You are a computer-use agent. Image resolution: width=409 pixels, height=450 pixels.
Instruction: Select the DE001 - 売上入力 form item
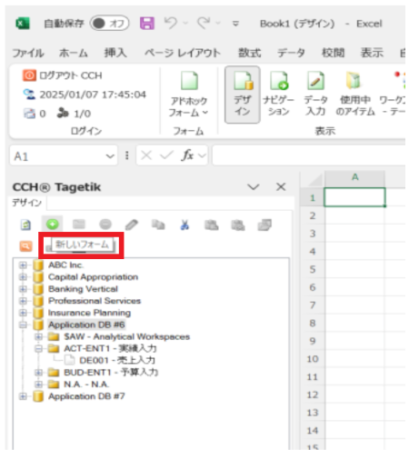[117, 360]
